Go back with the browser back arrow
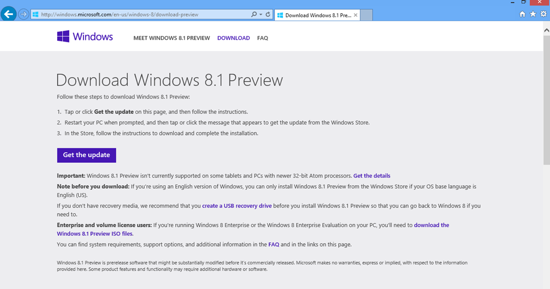Viewport: 550px width, 289px height. coord(9,14)
